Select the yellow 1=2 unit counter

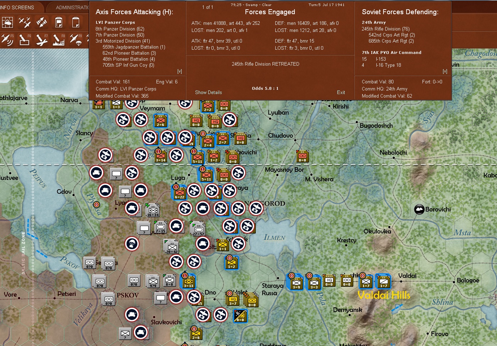point(231,262)
